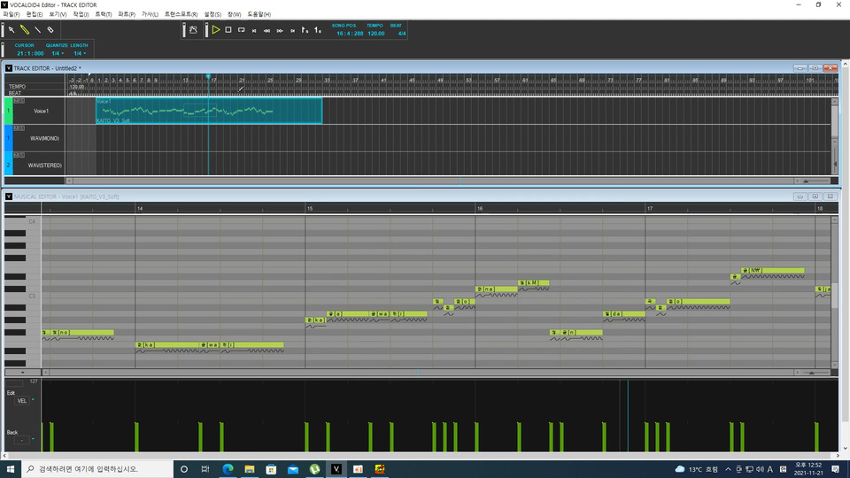Open the Quantize 1/4 dropdown
This screenshot has width=850, height=478.
click(58, 53)
